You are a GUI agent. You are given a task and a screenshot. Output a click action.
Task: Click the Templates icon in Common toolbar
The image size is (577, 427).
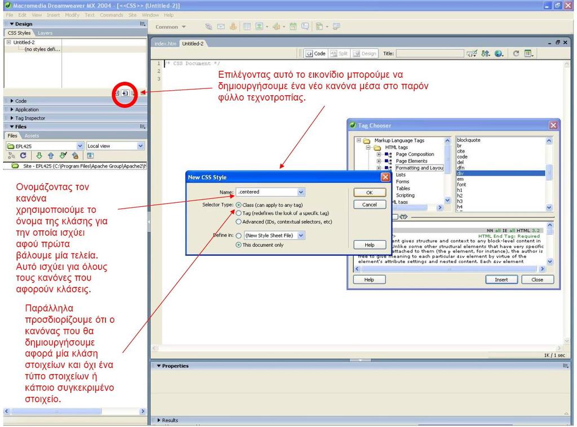(319, 26)
